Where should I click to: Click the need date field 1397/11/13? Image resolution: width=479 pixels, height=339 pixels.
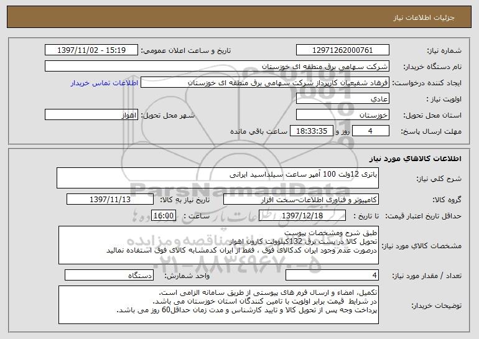(x=110, y=200)
